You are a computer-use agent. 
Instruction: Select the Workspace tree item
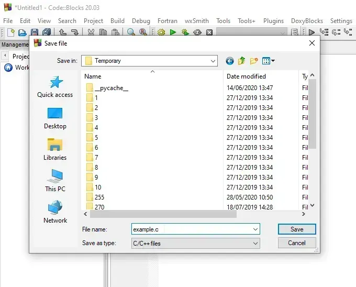pyautogui.click(x=17, y=68)
